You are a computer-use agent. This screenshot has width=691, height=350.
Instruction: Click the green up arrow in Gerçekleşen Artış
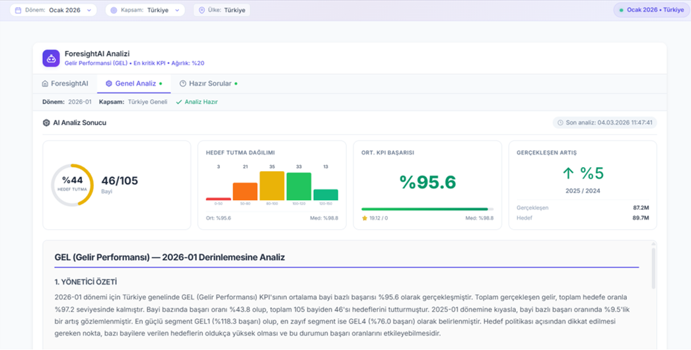point(567,173)
